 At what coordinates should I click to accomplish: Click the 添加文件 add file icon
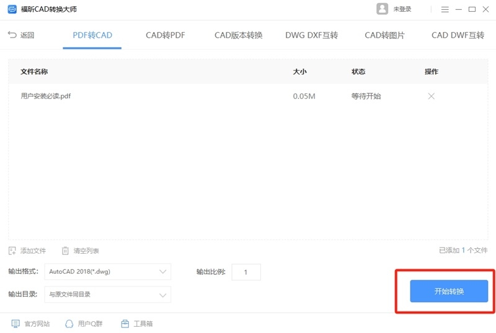pos(12,251)
